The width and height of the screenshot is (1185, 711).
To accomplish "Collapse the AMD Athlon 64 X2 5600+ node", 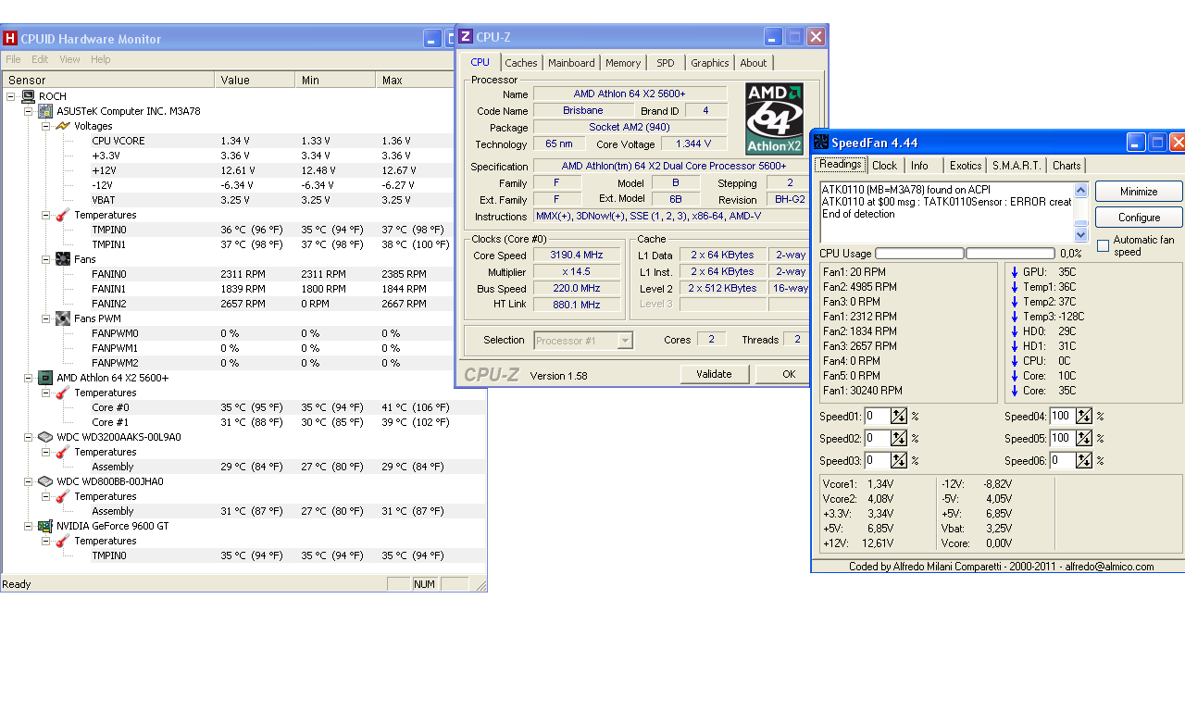I will (29, 378).
